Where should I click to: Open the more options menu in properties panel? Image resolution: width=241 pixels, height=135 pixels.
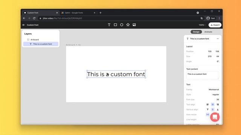pos(218,39)
